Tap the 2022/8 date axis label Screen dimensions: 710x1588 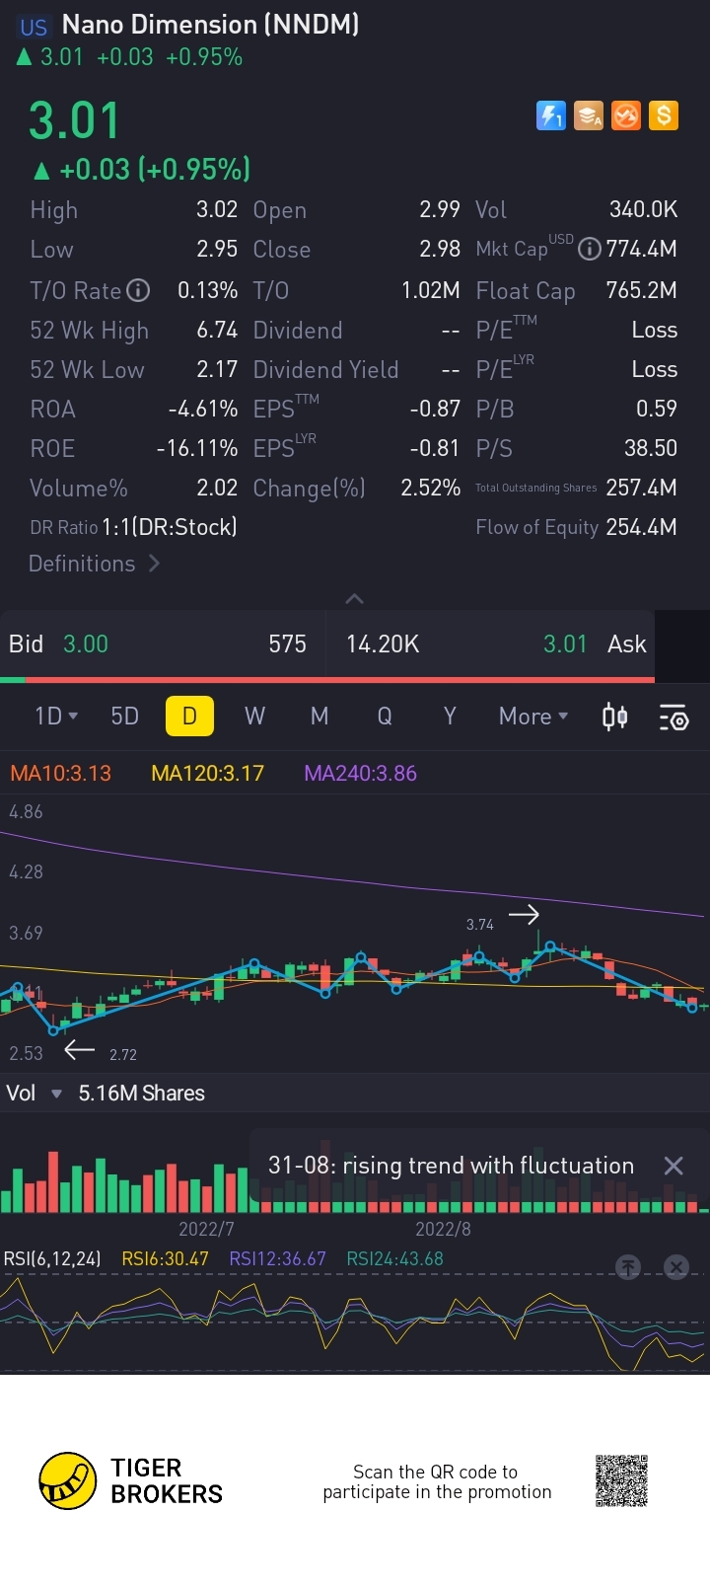click(x=443, y=1229)
